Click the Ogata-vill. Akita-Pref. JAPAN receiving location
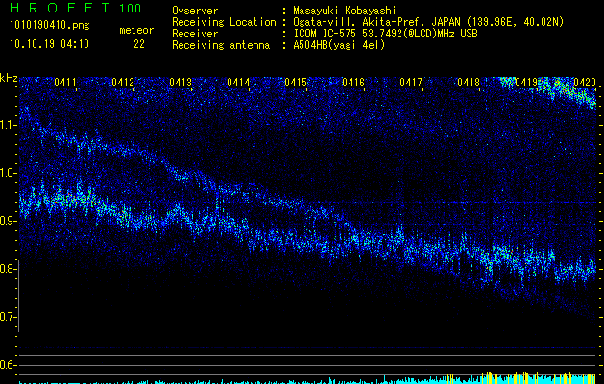The height and width of the screenshot is (384, 604). tap(428, 23)
